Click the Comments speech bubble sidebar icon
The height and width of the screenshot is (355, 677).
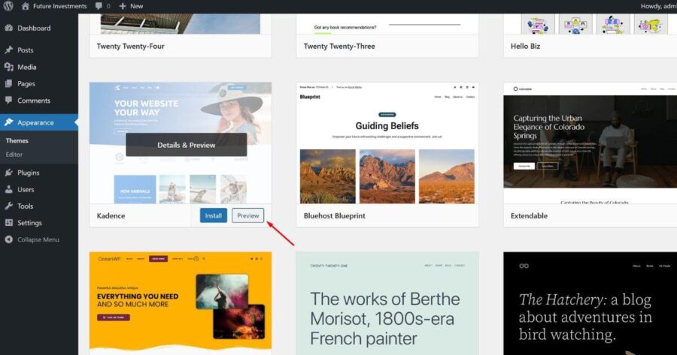click(9, 101)
